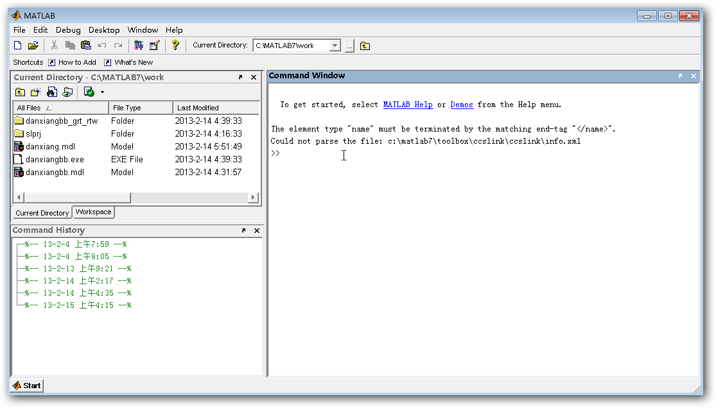This screenshot has height=408, width=716.
Task: Select the danxiangbb_grt_rtw folder
Action: tap(56, 121)
